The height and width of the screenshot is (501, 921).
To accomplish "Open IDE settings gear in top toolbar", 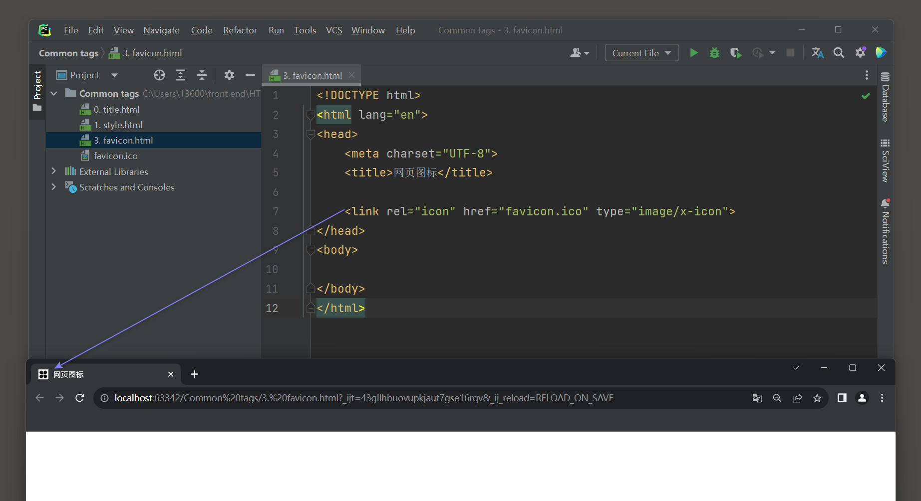I will pyautogui.click(x=860, y=53).
